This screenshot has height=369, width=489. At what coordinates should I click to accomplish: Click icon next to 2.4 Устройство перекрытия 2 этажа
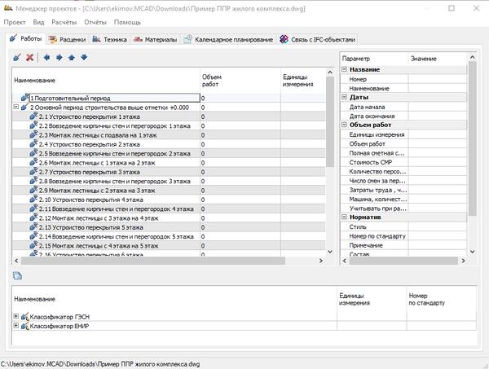point(33,144)
